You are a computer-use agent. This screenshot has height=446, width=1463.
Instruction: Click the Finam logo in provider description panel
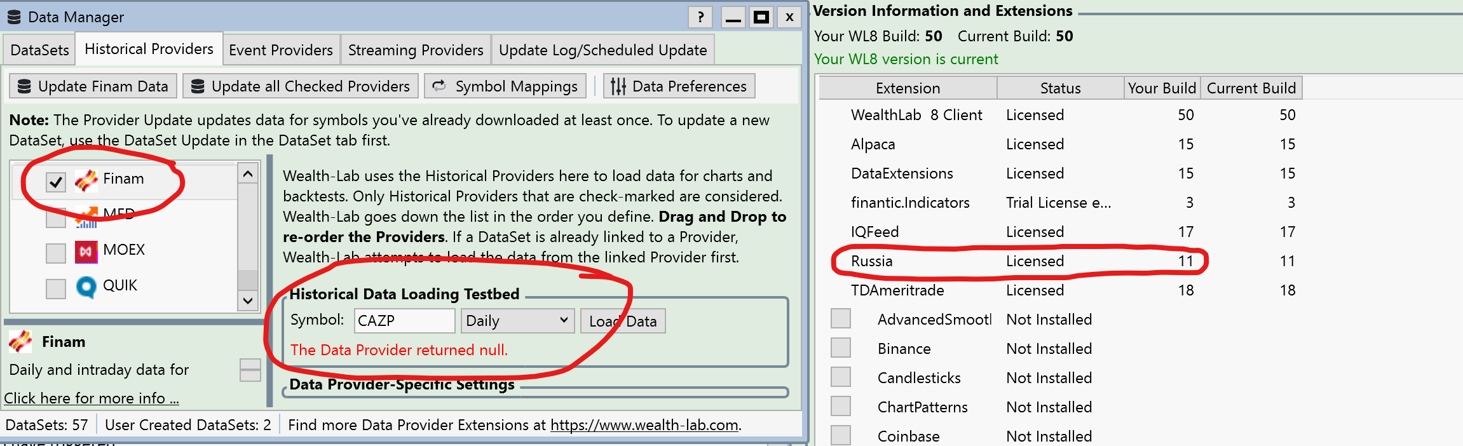20,342
